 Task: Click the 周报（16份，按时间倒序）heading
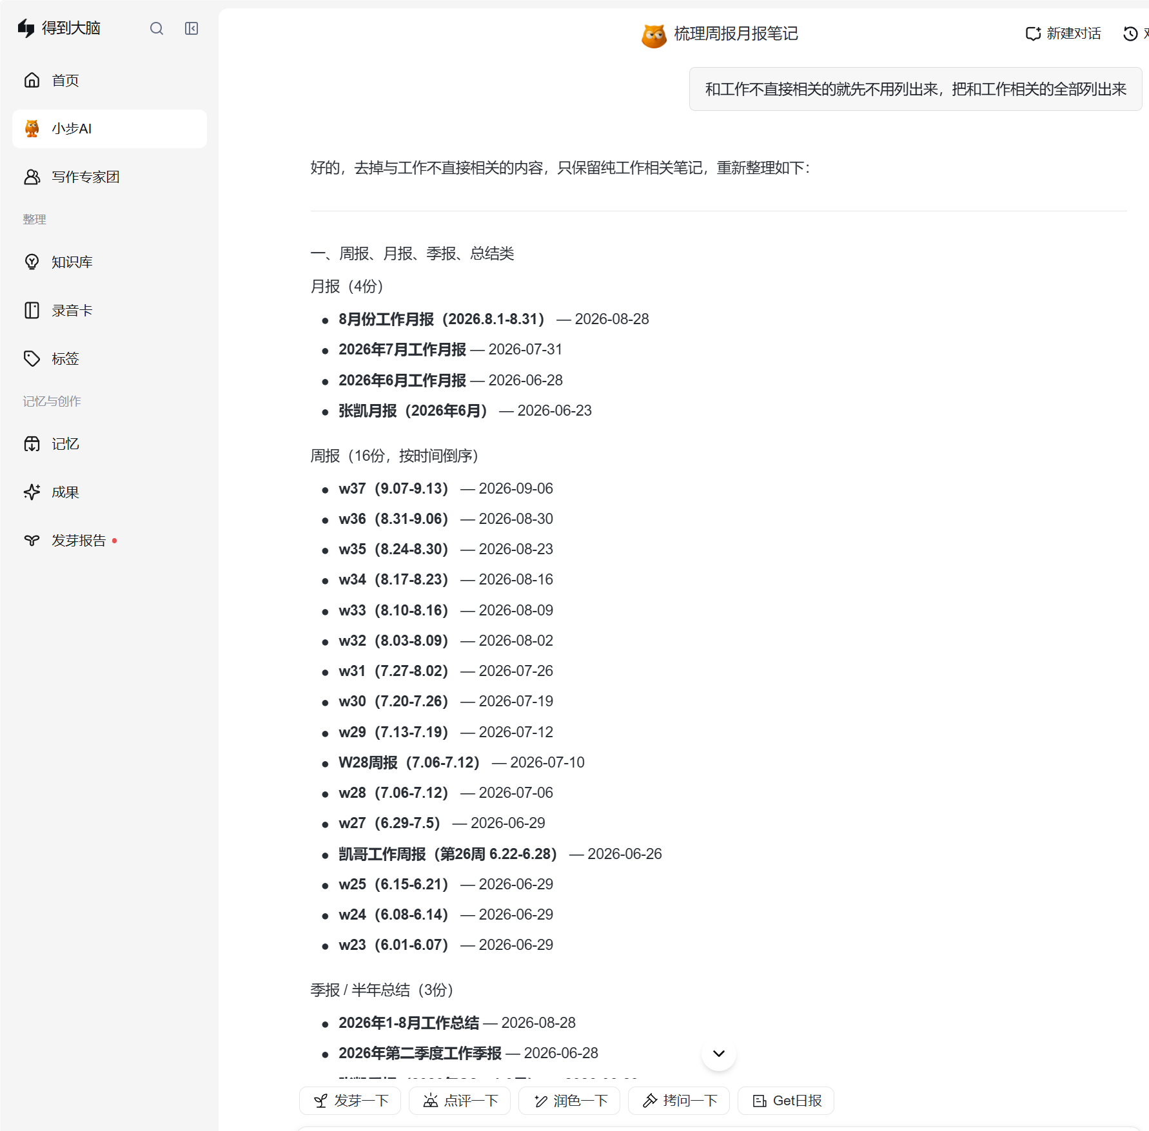coord(394,456)
